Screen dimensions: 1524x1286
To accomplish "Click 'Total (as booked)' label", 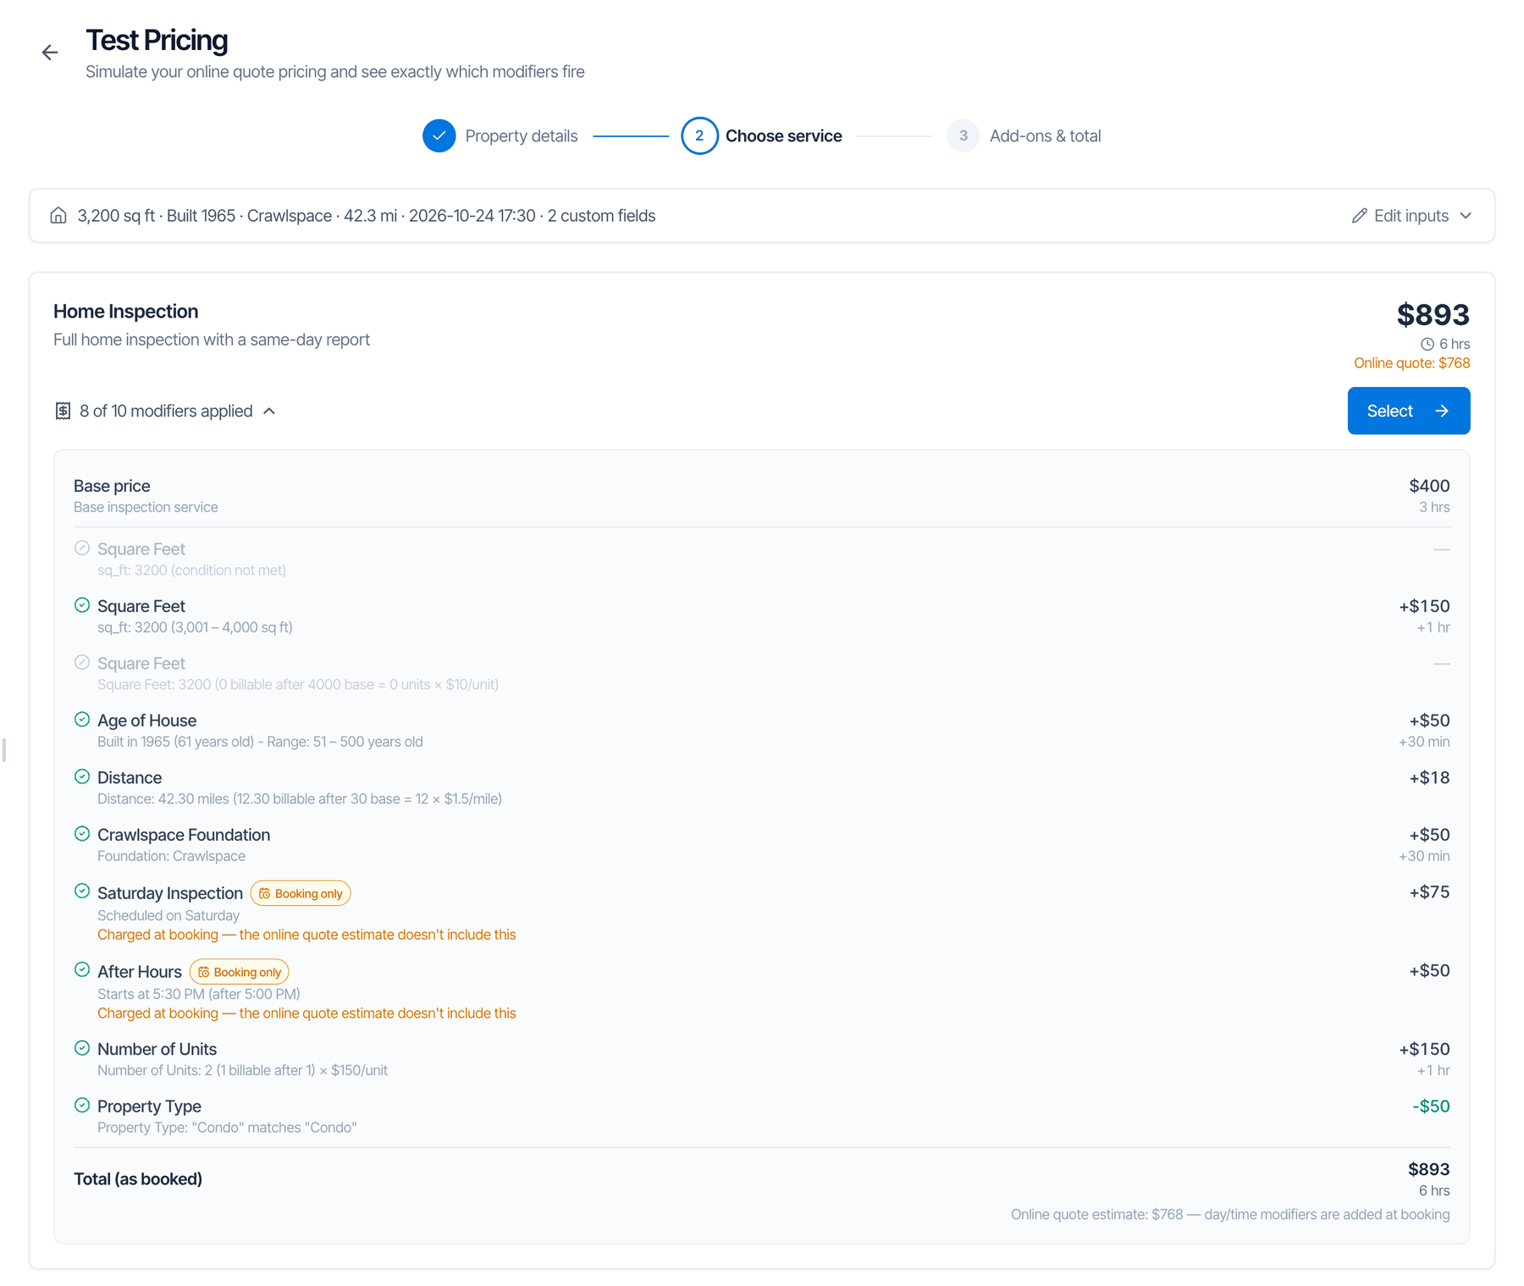I will pyautogui.click(x=138, y=1179).
